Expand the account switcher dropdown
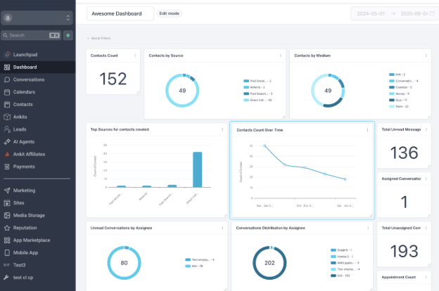Viewport: 439px width, 291px height. [37, 18]
